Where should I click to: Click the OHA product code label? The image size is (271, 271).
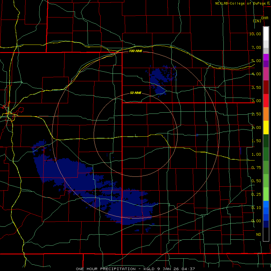tap(265, 18)
